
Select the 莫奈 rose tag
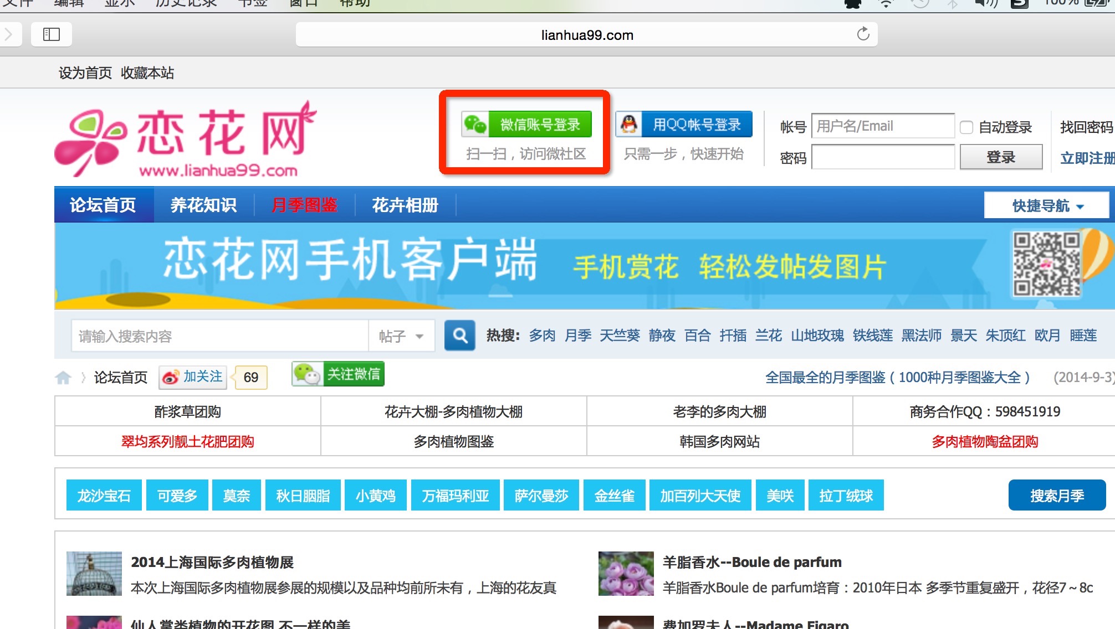237,495
